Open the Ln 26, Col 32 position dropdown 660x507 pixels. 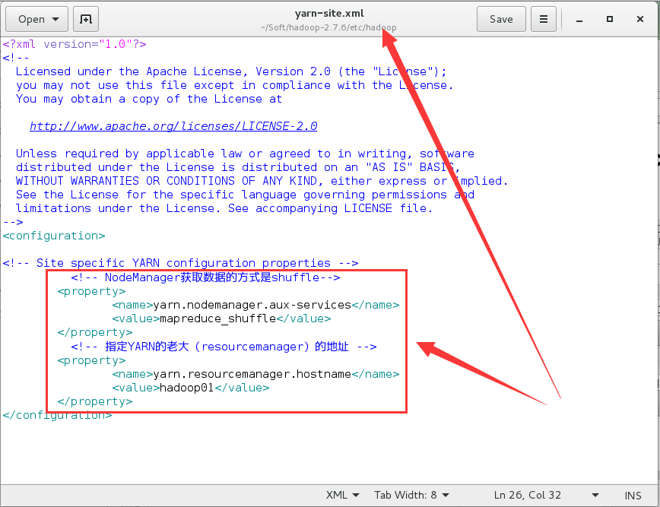pyautogui.click(x=547, y=496)
